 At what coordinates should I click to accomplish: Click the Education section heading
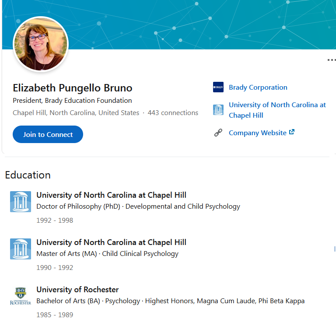click(28, 175)
